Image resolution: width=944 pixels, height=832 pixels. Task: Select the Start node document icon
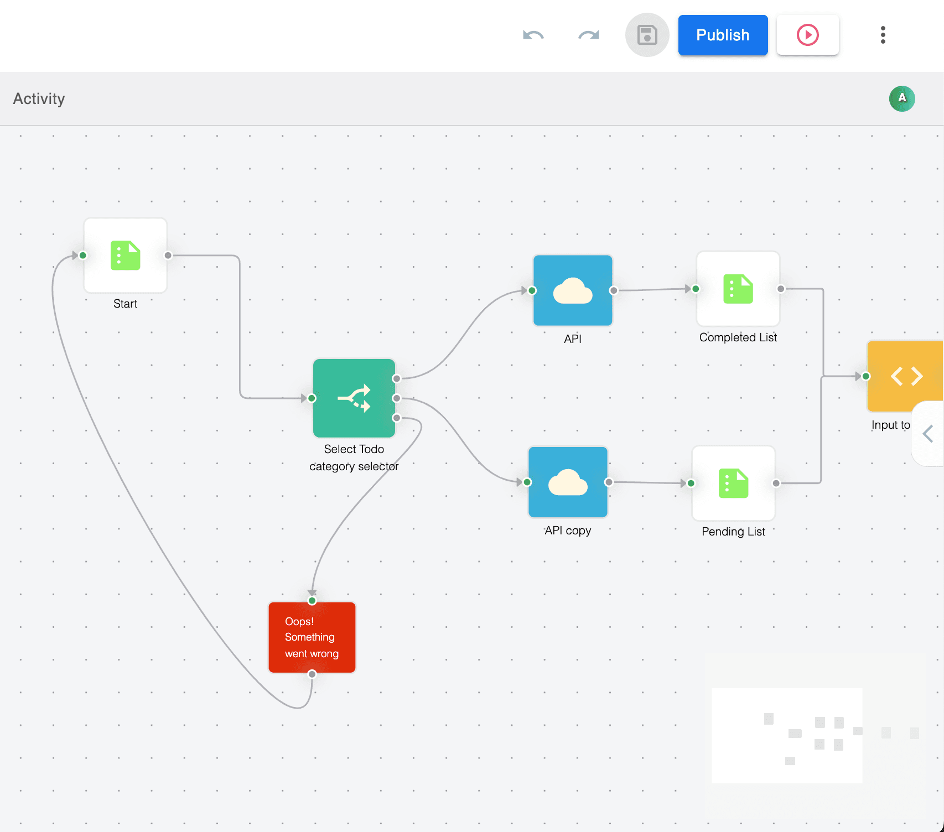click(125, 255)
